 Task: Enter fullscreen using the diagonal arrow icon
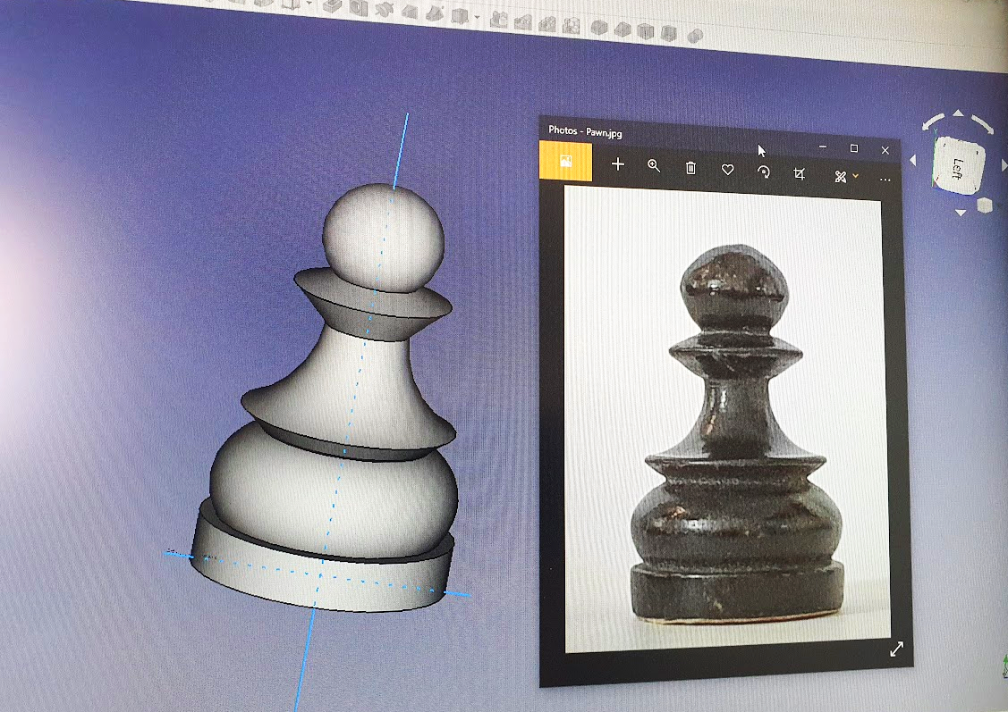pyautogui.click(x=897, y=649)
